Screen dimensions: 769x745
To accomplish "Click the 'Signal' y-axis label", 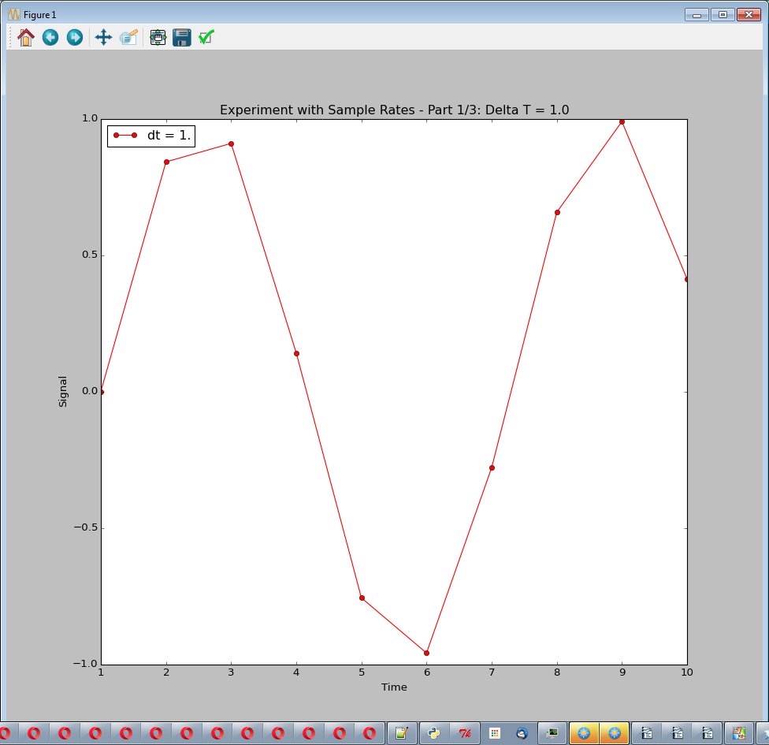I will (63, 392).
